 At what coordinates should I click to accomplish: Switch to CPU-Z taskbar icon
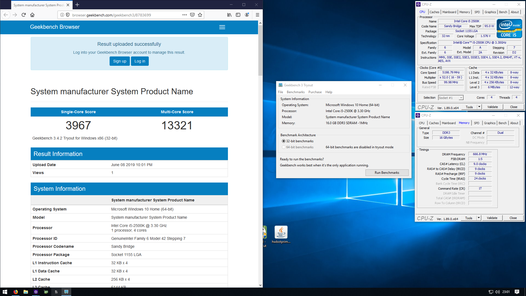pyautogui.click(x=36, y=292)
